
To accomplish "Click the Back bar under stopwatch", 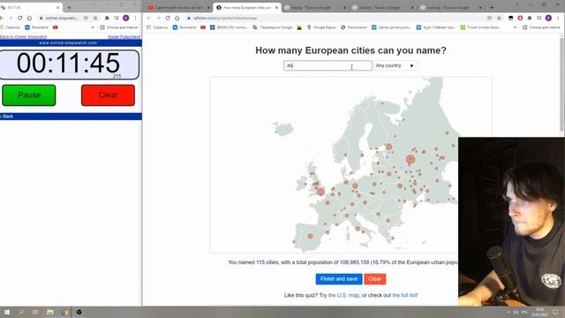I will (x=71, y=117).
